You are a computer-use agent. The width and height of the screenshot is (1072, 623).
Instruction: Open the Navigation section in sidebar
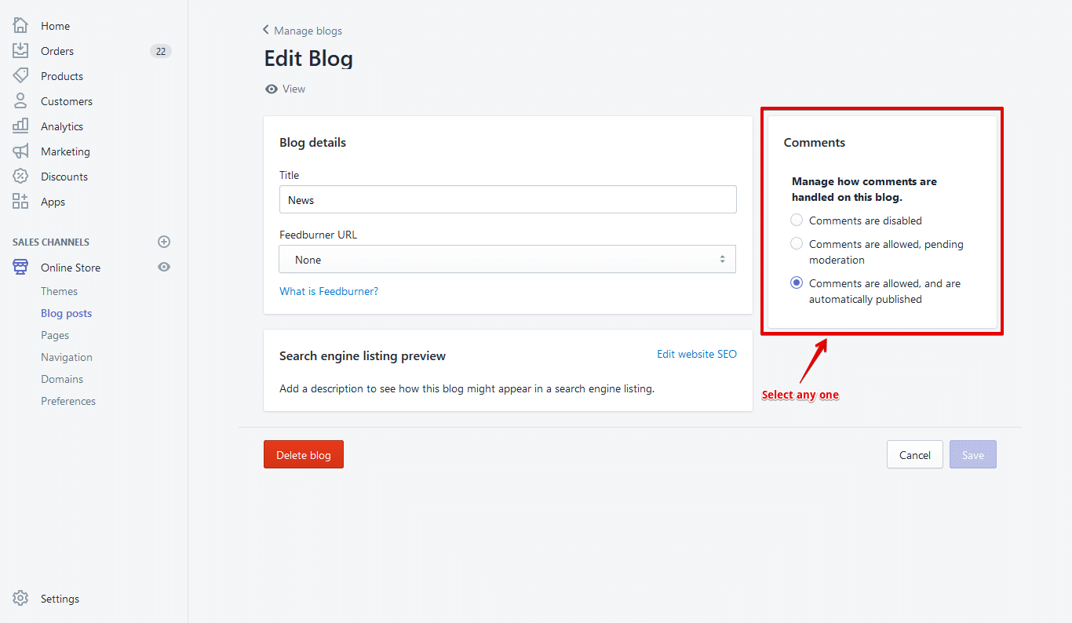coord(67,356)
